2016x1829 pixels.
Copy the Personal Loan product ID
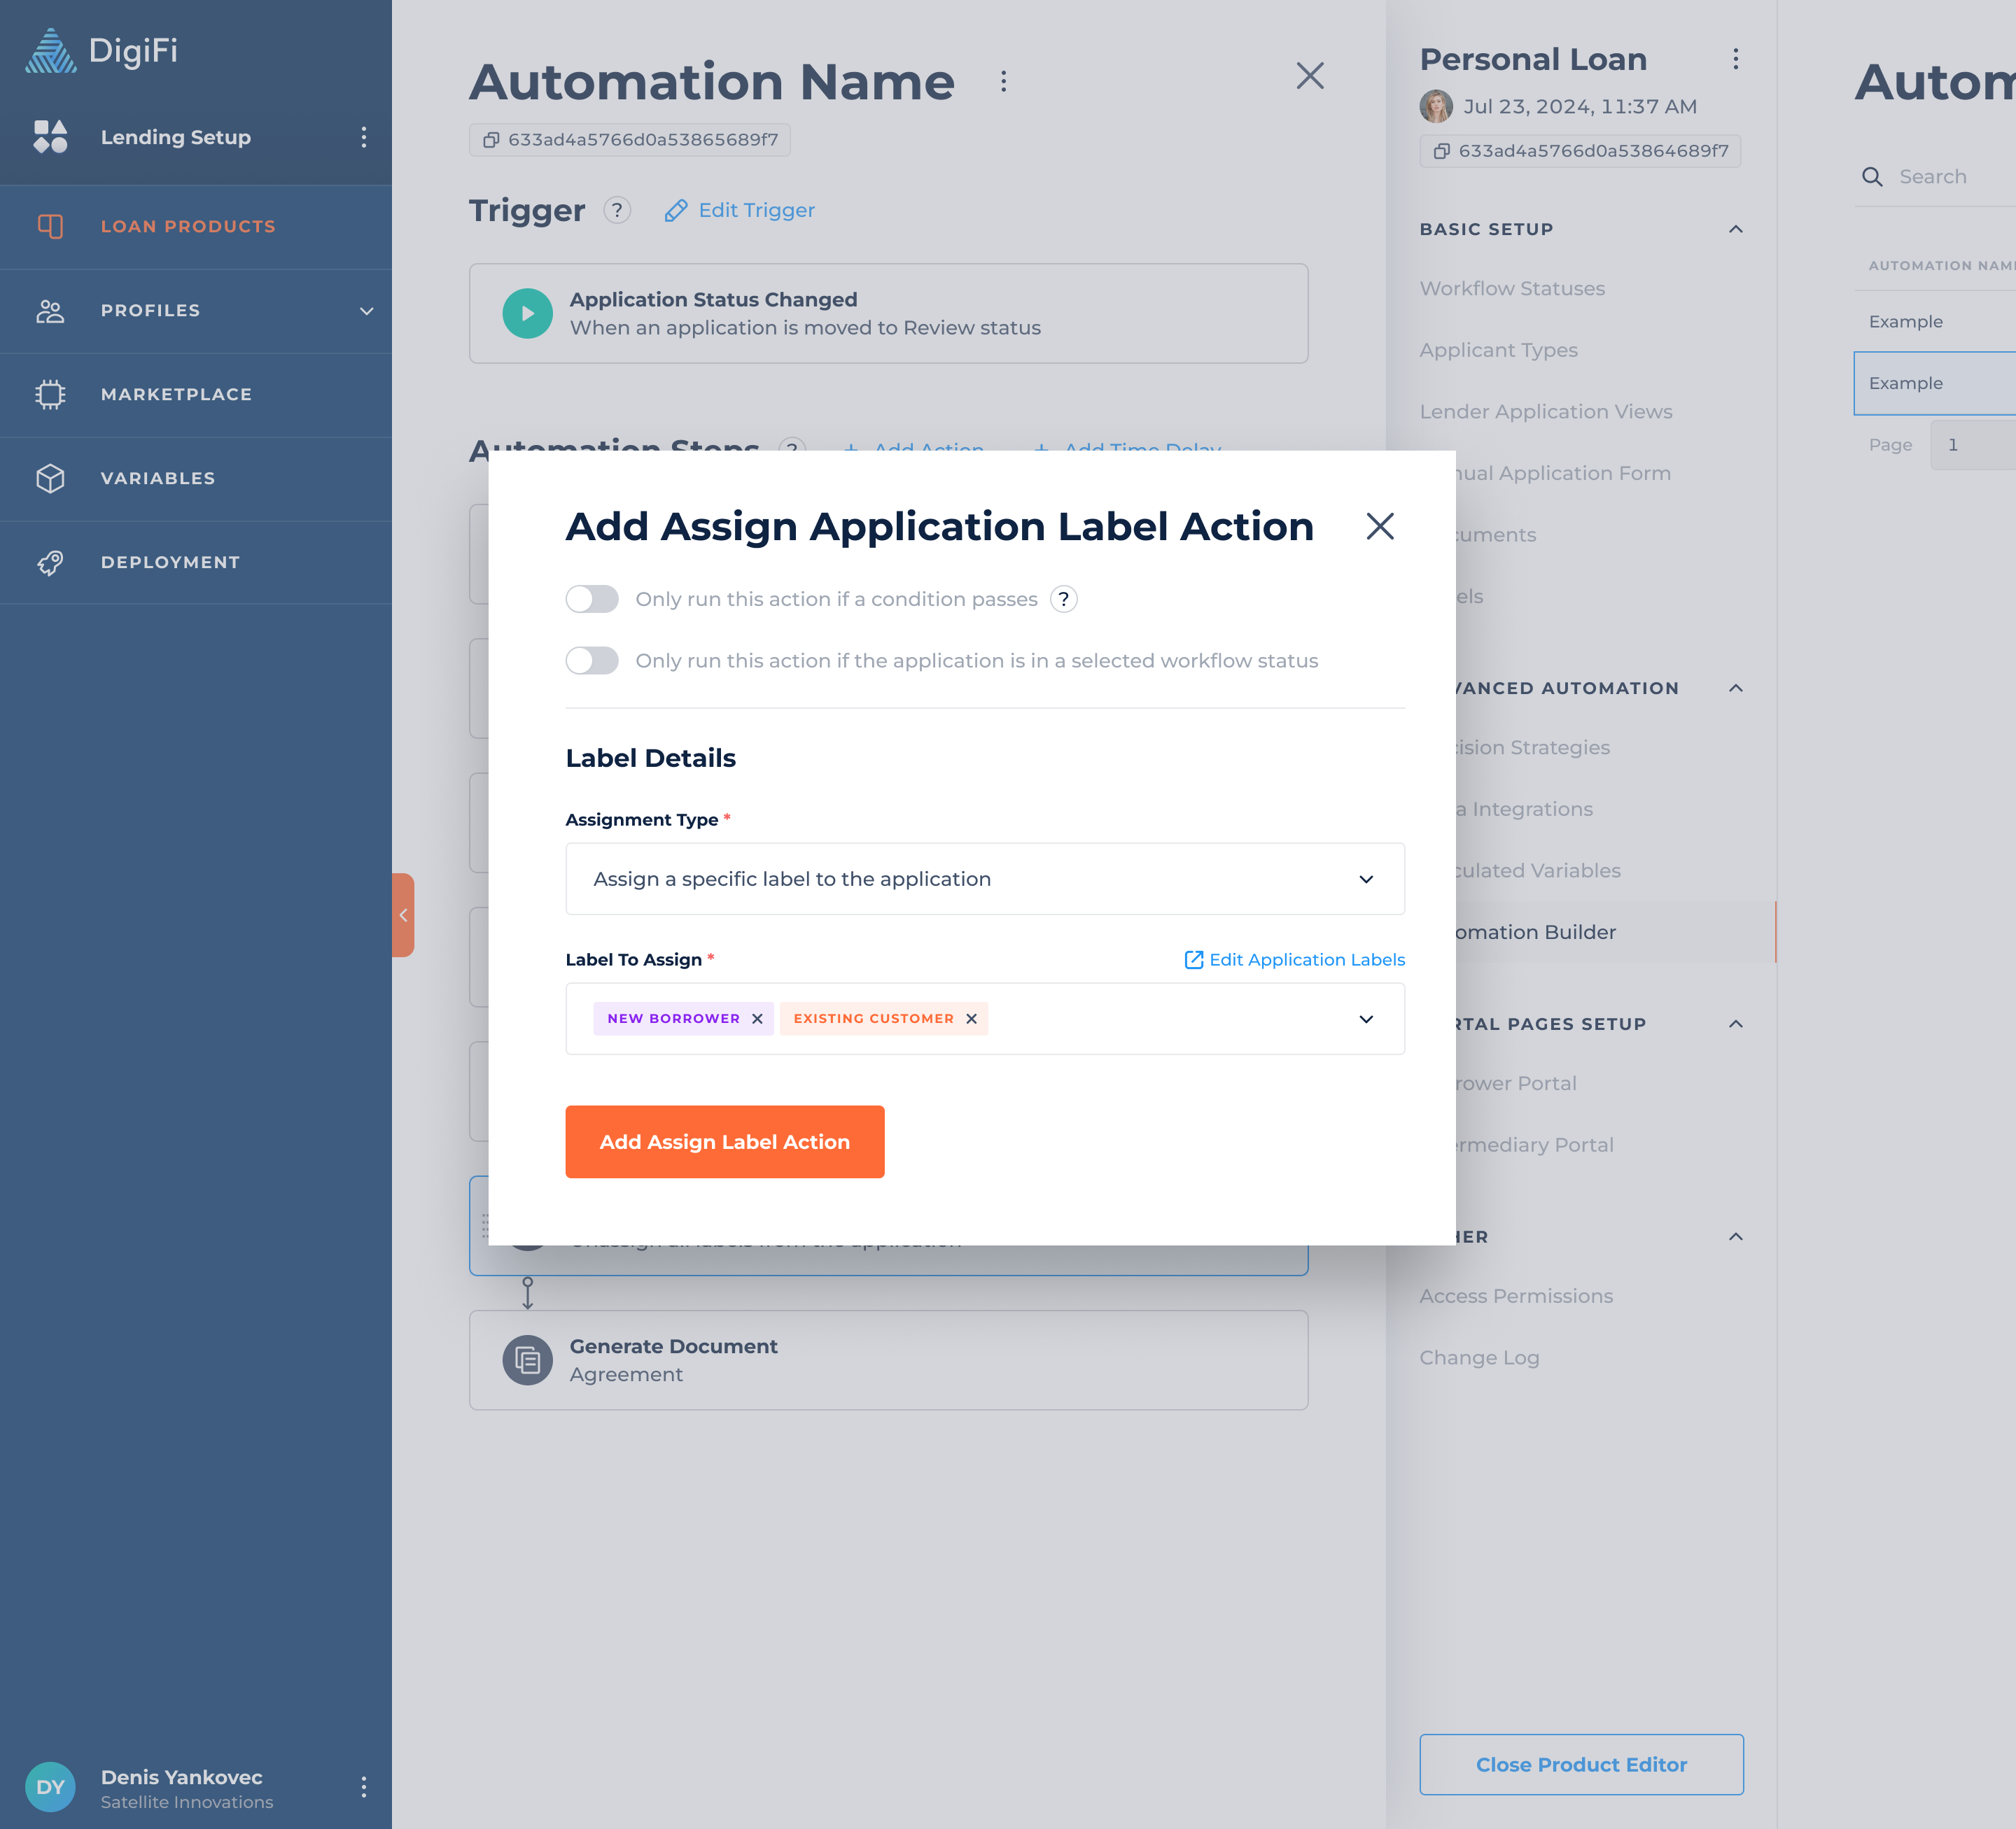[x=1441, y=151]
